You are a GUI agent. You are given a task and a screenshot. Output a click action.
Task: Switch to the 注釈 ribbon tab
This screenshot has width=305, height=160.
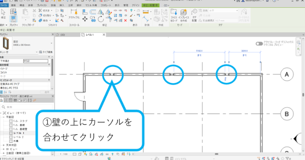(x=70, y=5)
